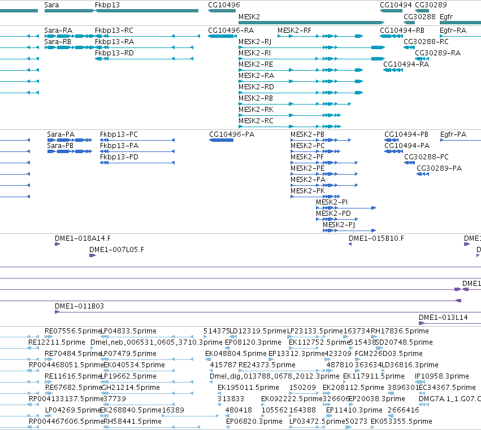Select EST RH17836.5prime
The image size is (481, 430).
(400, 331)
